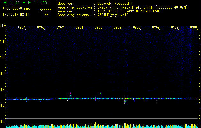Click the meteor echo just after 0856
The width and height of the screenshot is (201, 128).
[125, 101]
